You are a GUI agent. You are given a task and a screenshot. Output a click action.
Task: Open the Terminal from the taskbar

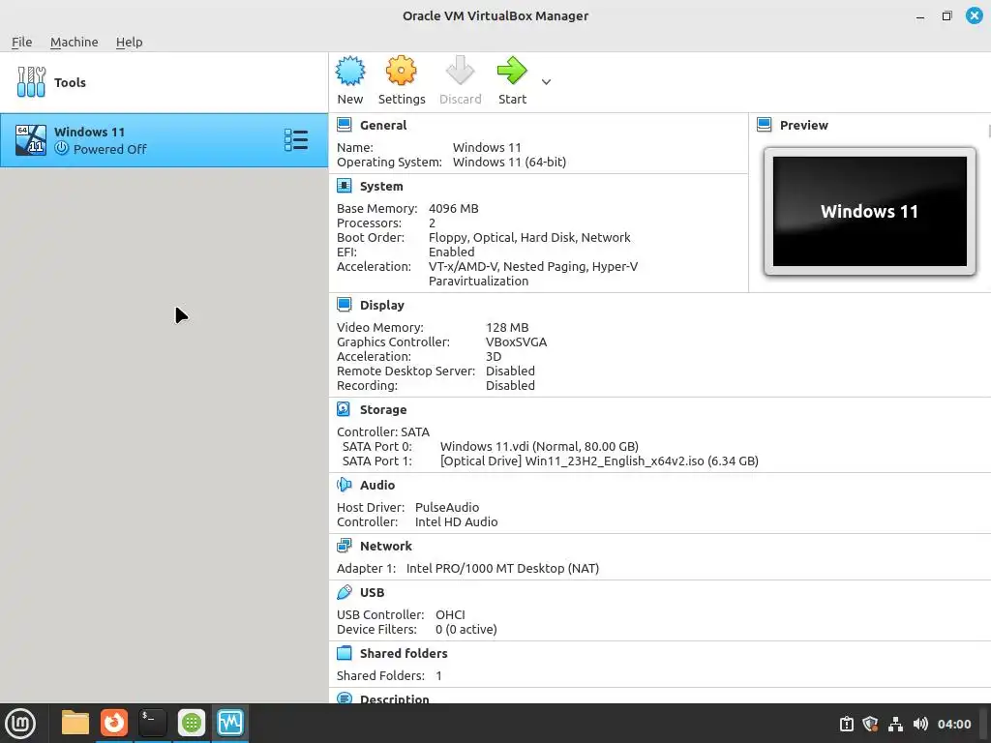[x=152, y=723]
